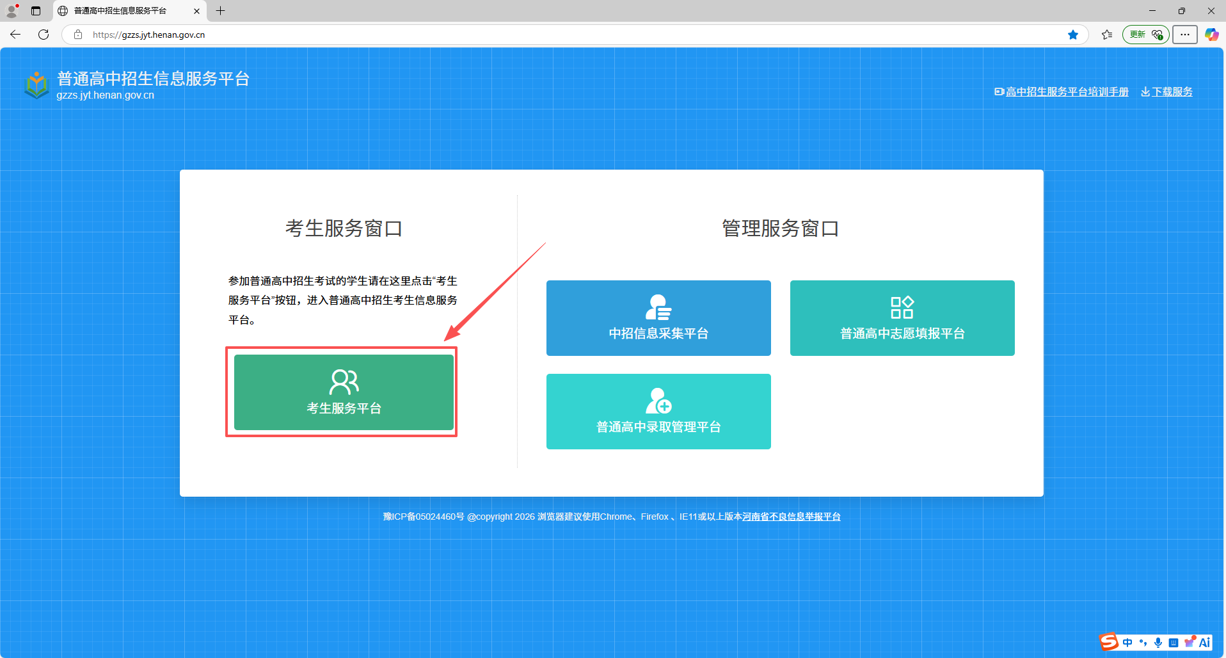
Task: Toggle the blue favorite star for this page
Action: pyautogui.click(x=1073, y=35)
